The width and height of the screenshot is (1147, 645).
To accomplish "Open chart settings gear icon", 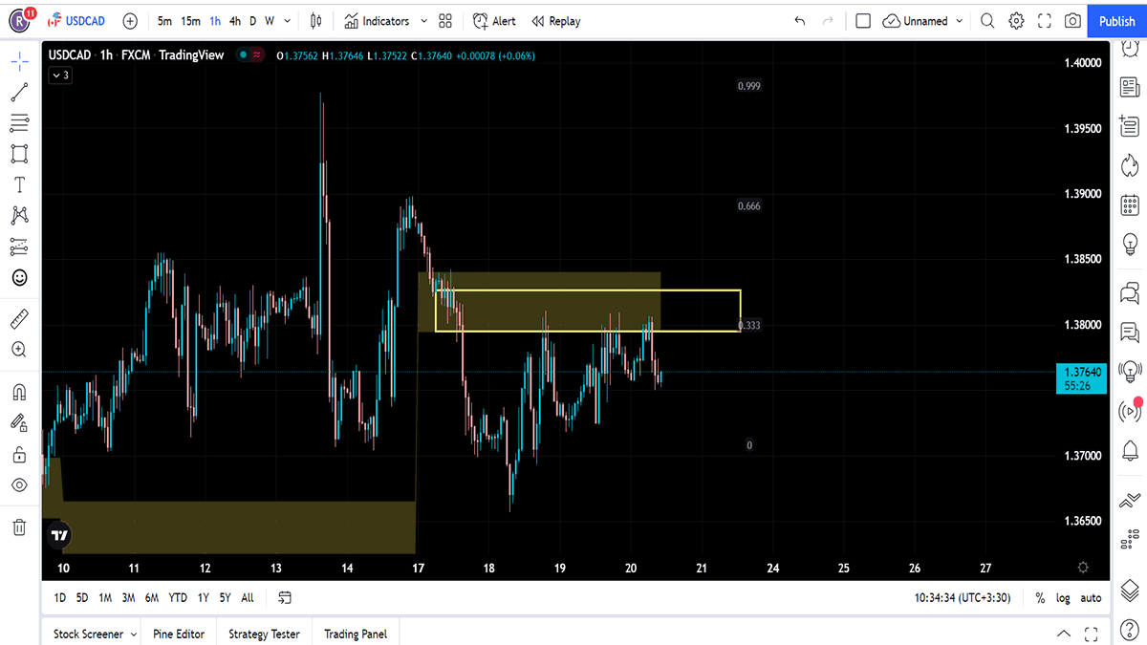I will coord(1016,21).
